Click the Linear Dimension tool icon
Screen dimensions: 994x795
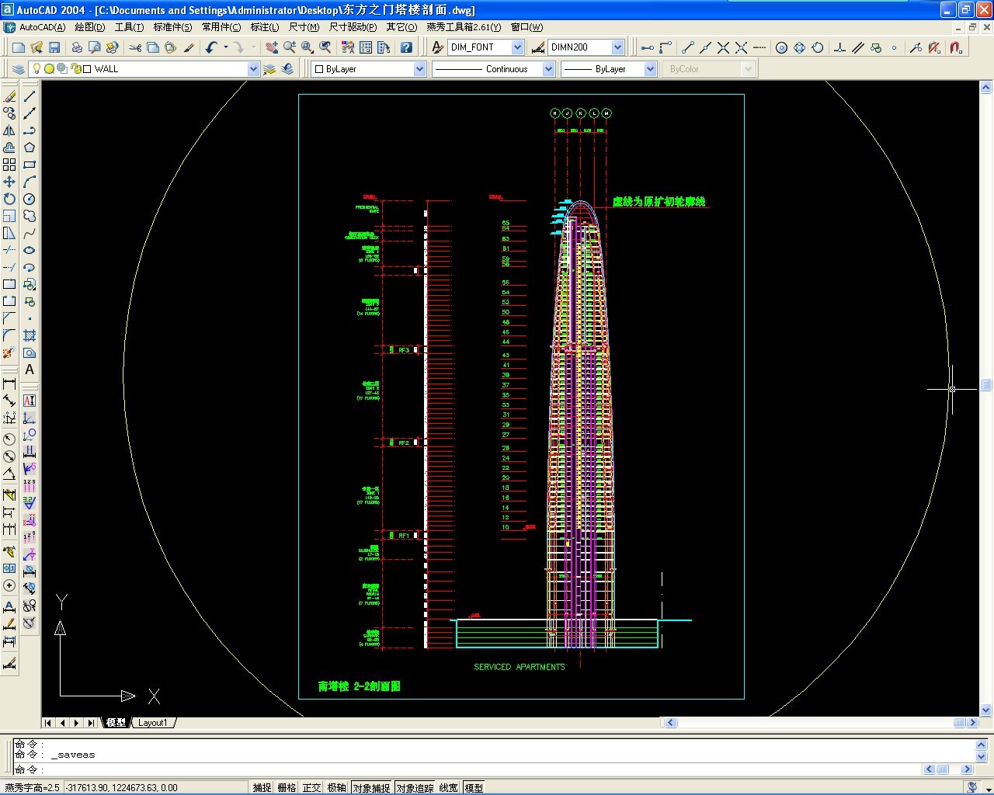click(x=9, y=384)
